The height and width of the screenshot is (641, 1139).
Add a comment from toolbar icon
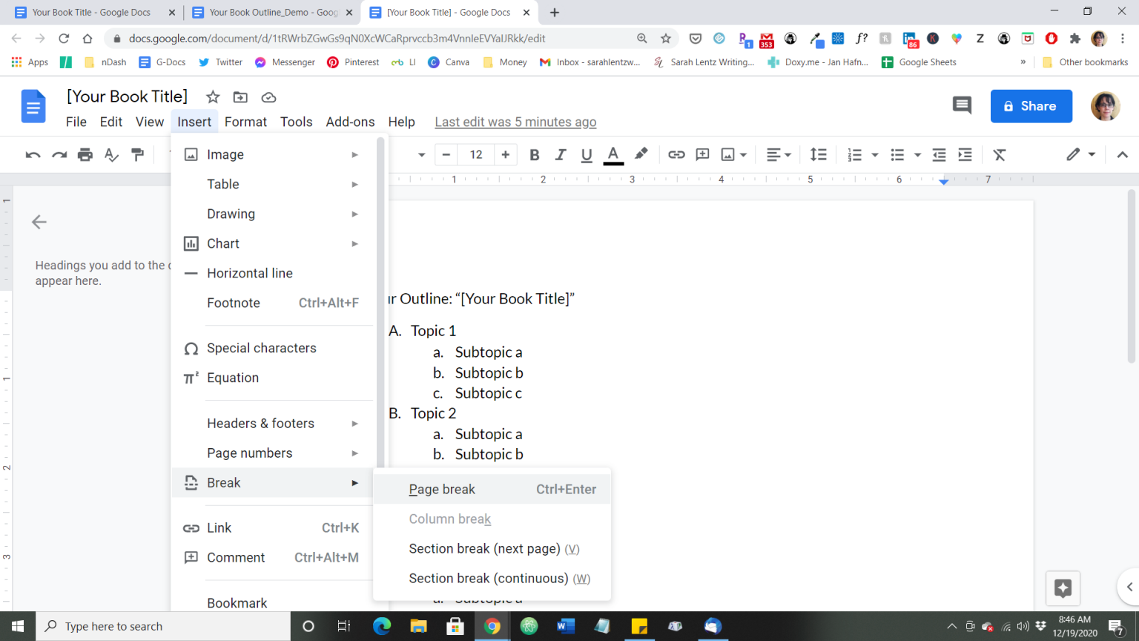click(x=702, y=154)
